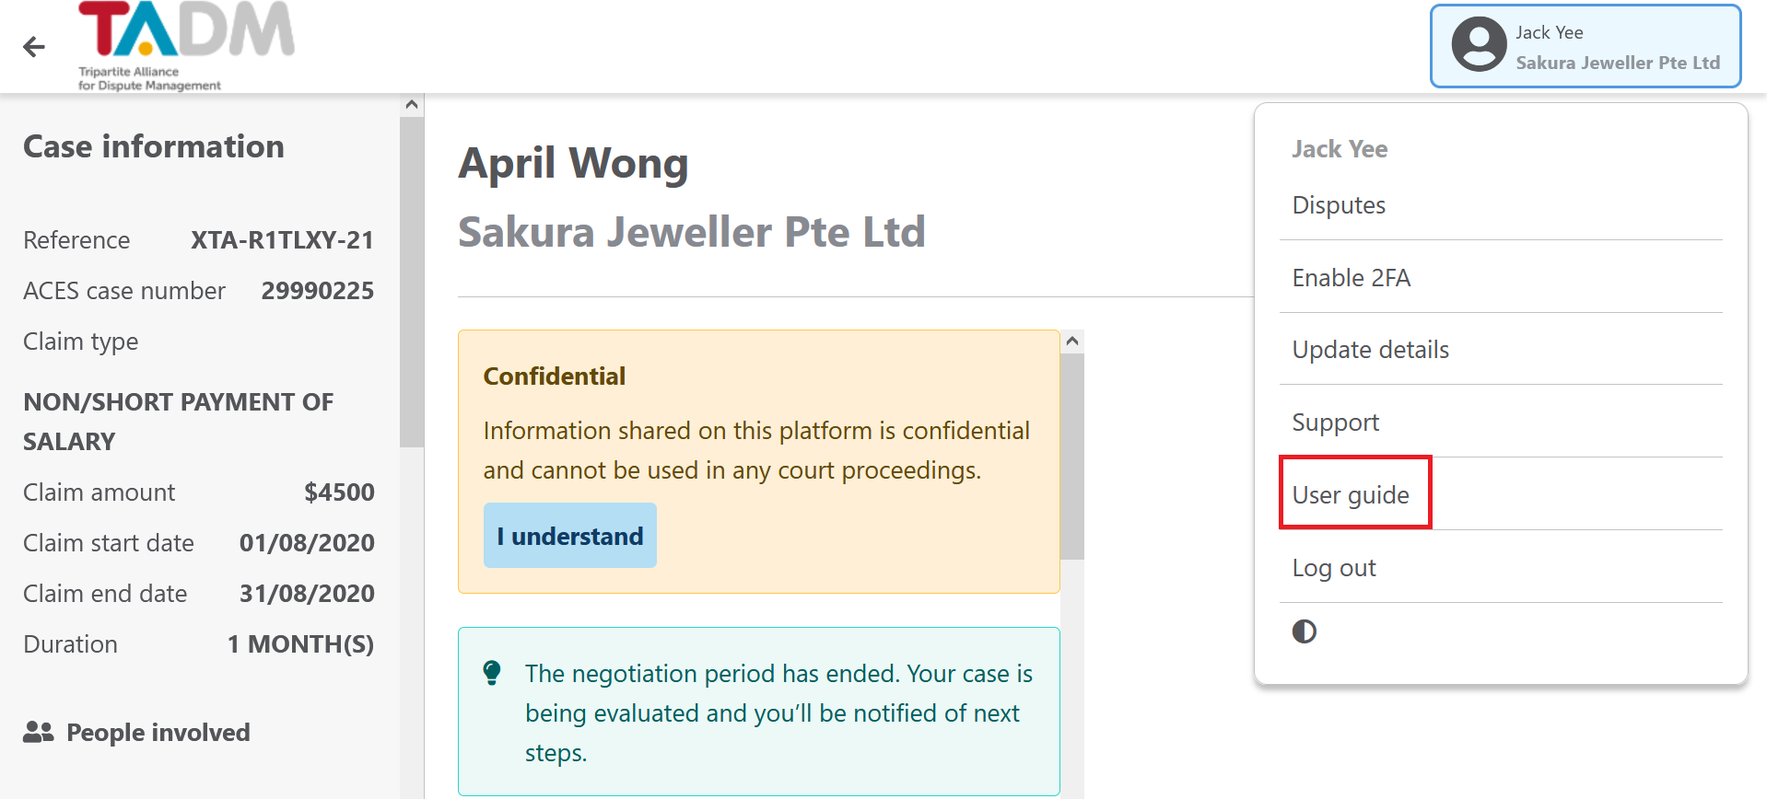Expand the People involved section
This screenshot has height=799, width=1767.
tap(158, 733)
